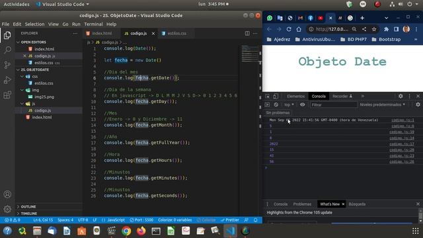The width and height of the screenshot is (423, 238).
Task: Open the Ajedrez bookmarks folder
Action: pyautogui.click(x=279, y=40)
